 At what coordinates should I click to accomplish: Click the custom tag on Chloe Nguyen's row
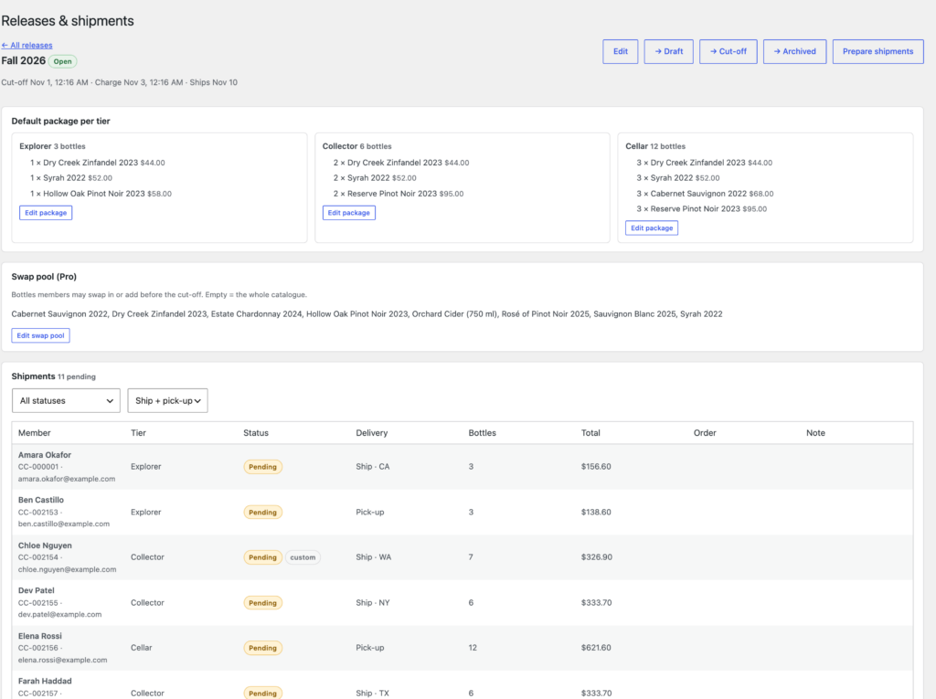point(303,557)
